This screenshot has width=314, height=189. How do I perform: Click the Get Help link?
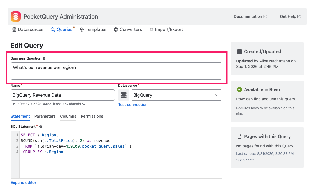point(290,16)
